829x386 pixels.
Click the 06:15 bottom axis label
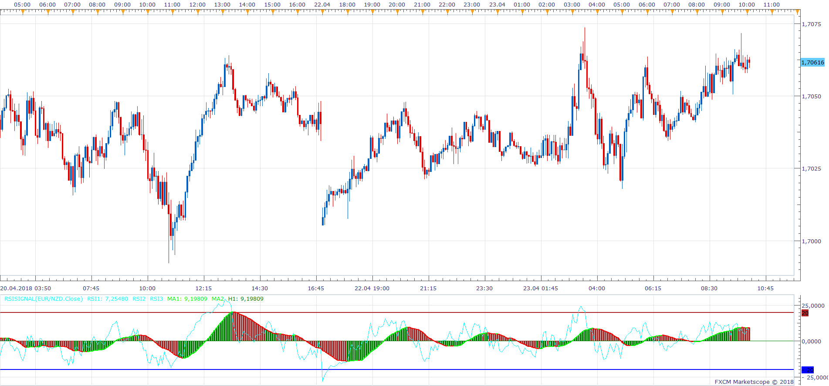653,289
